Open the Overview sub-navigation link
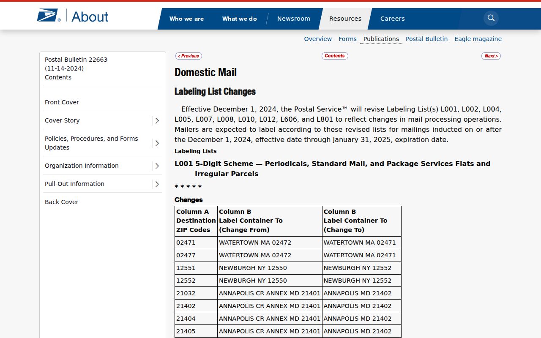The width and height of the screenshot is (541, 338). [x=318, y=39]
